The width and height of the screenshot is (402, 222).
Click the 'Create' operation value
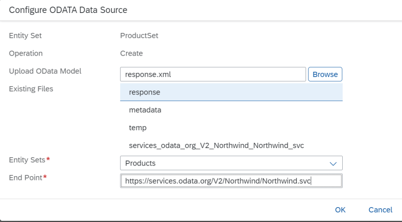pos(131,53)
